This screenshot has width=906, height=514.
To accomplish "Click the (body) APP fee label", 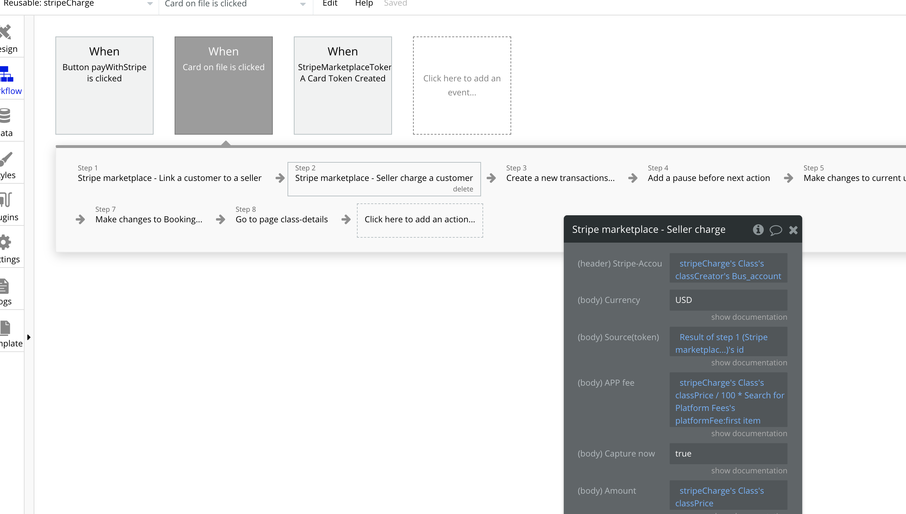I will [606, 383].
